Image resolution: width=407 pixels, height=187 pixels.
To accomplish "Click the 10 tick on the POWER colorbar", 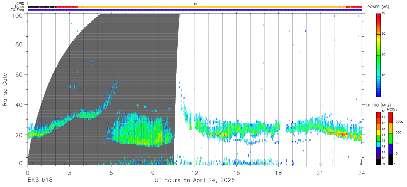I will (383, 75).
